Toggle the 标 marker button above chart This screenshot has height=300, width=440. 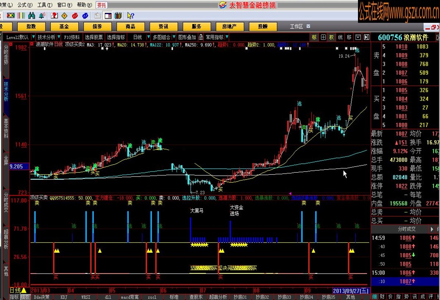(x=314, y=37)
